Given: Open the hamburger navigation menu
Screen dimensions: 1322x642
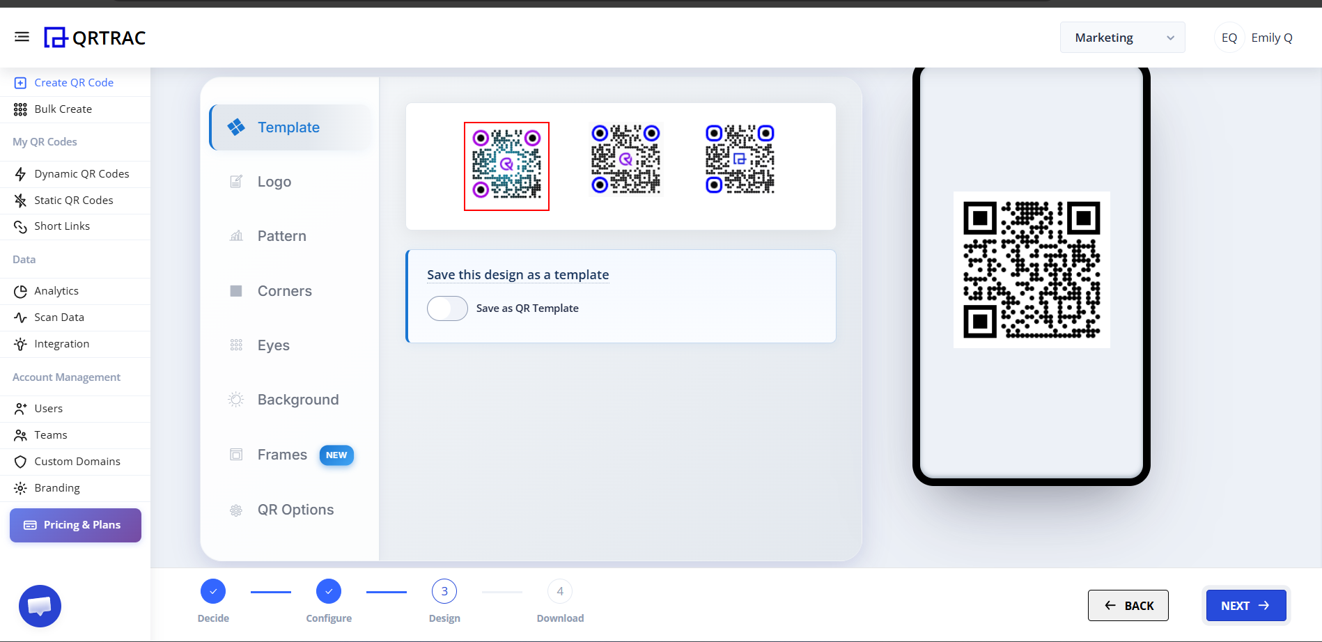Looking at the screenshot, I should click(x=22, y=37).
